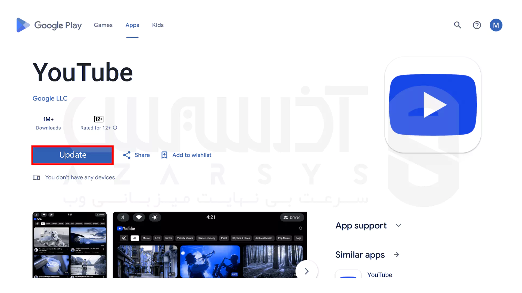This screenshot has height=293, width=522.
Task: Click the share icon next to Share button
Action: click(x=126, y=155)
